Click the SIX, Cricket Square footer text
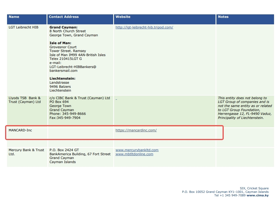 (x=254, y=188)
